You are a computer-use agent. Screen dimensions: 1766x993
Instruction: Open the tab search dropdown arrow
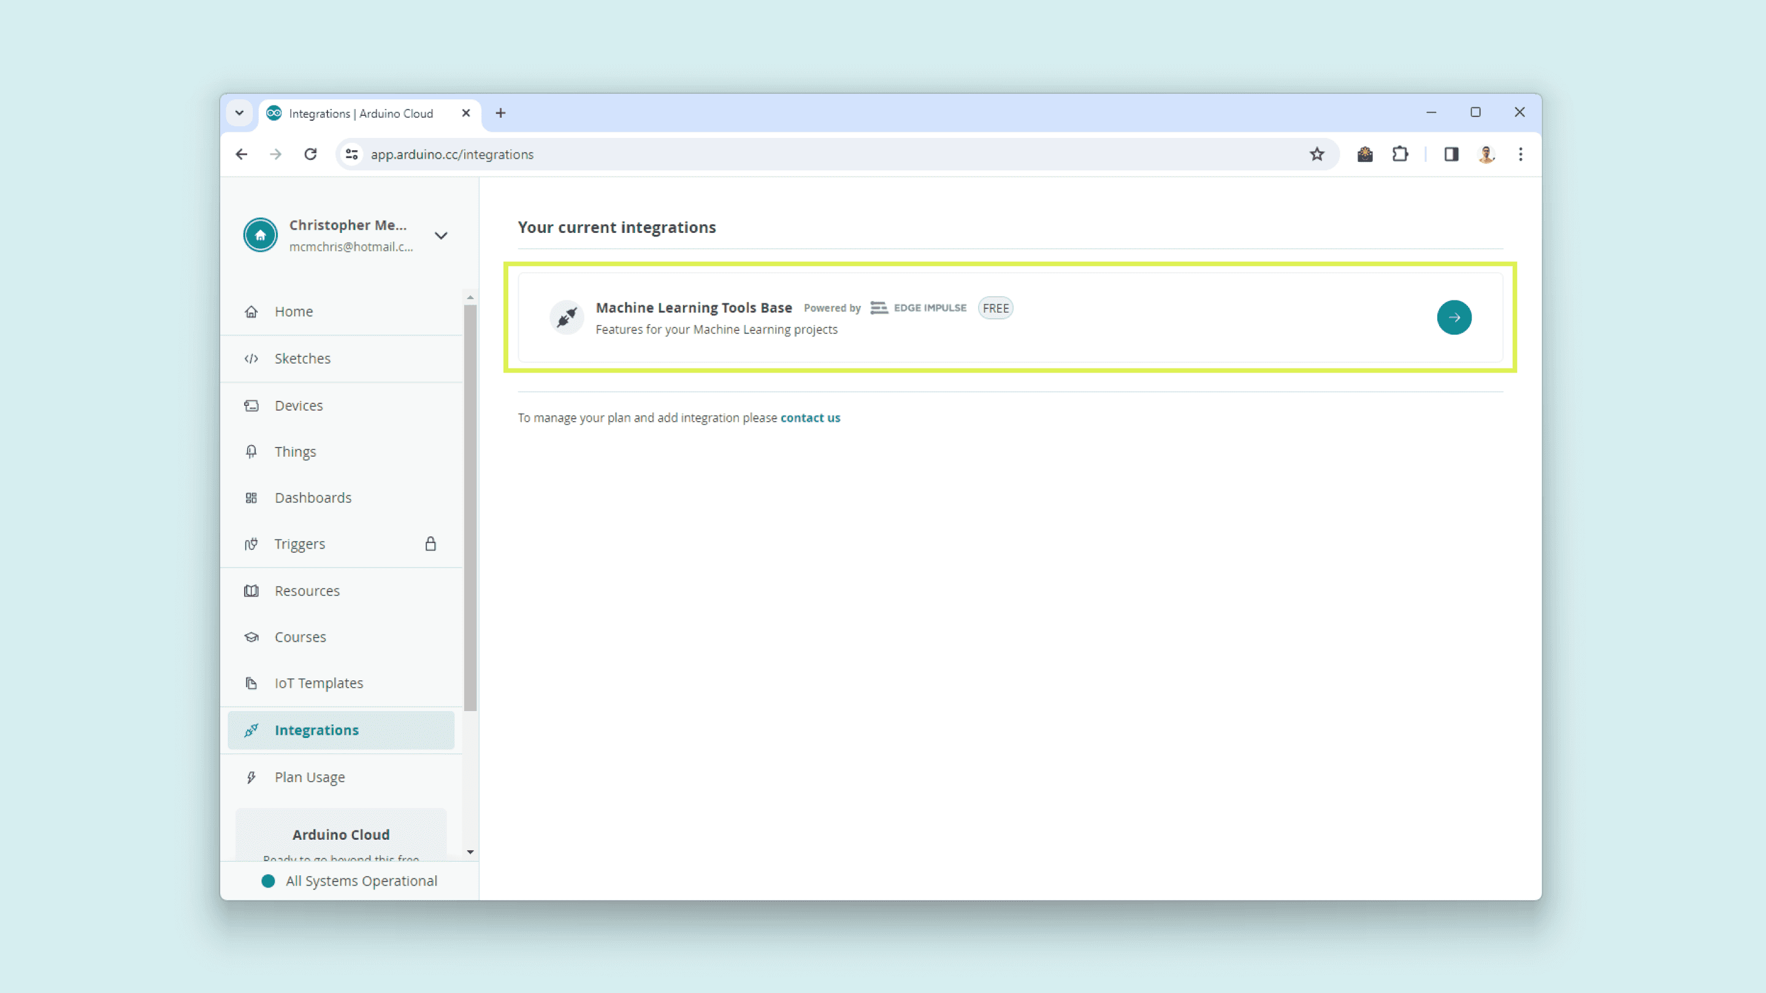(x=239, y=113)
